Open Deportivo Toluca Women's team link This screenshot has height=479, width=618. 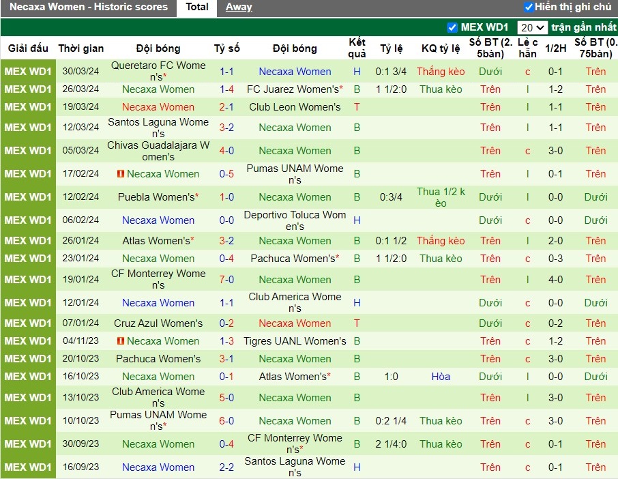295,220
